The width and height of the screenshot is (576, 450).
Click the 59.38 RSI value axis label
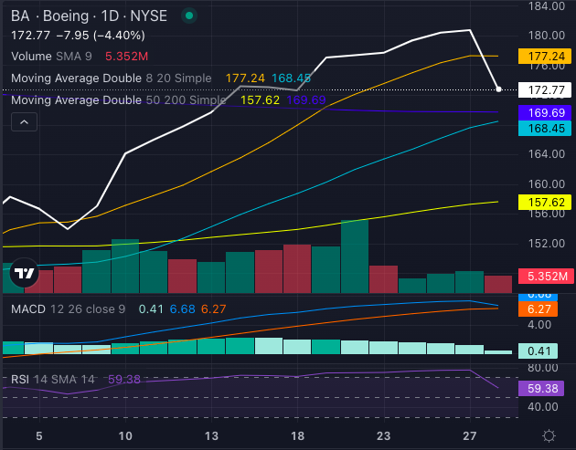[x=544, y=386]
